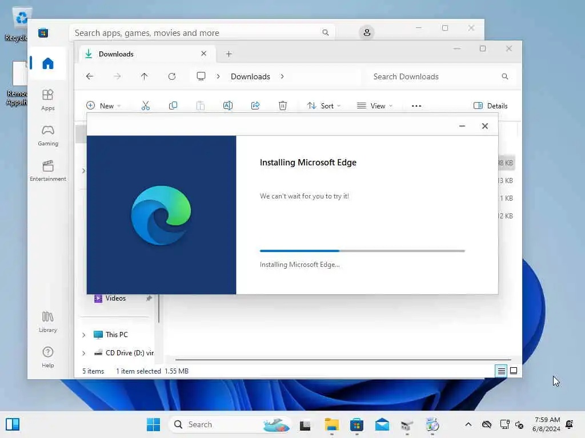Expand the chevron after Downloads breadcrumb
585x438 pixels.
tap(282, 76)
